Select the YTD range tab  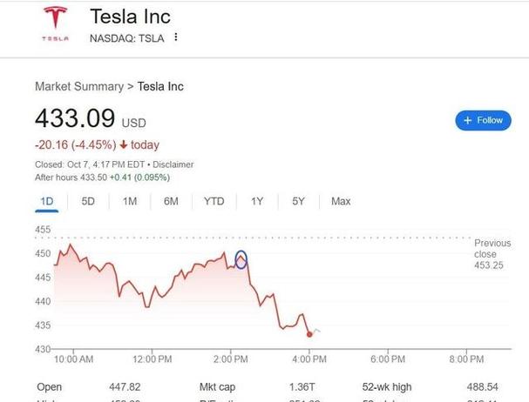[214, 201]
